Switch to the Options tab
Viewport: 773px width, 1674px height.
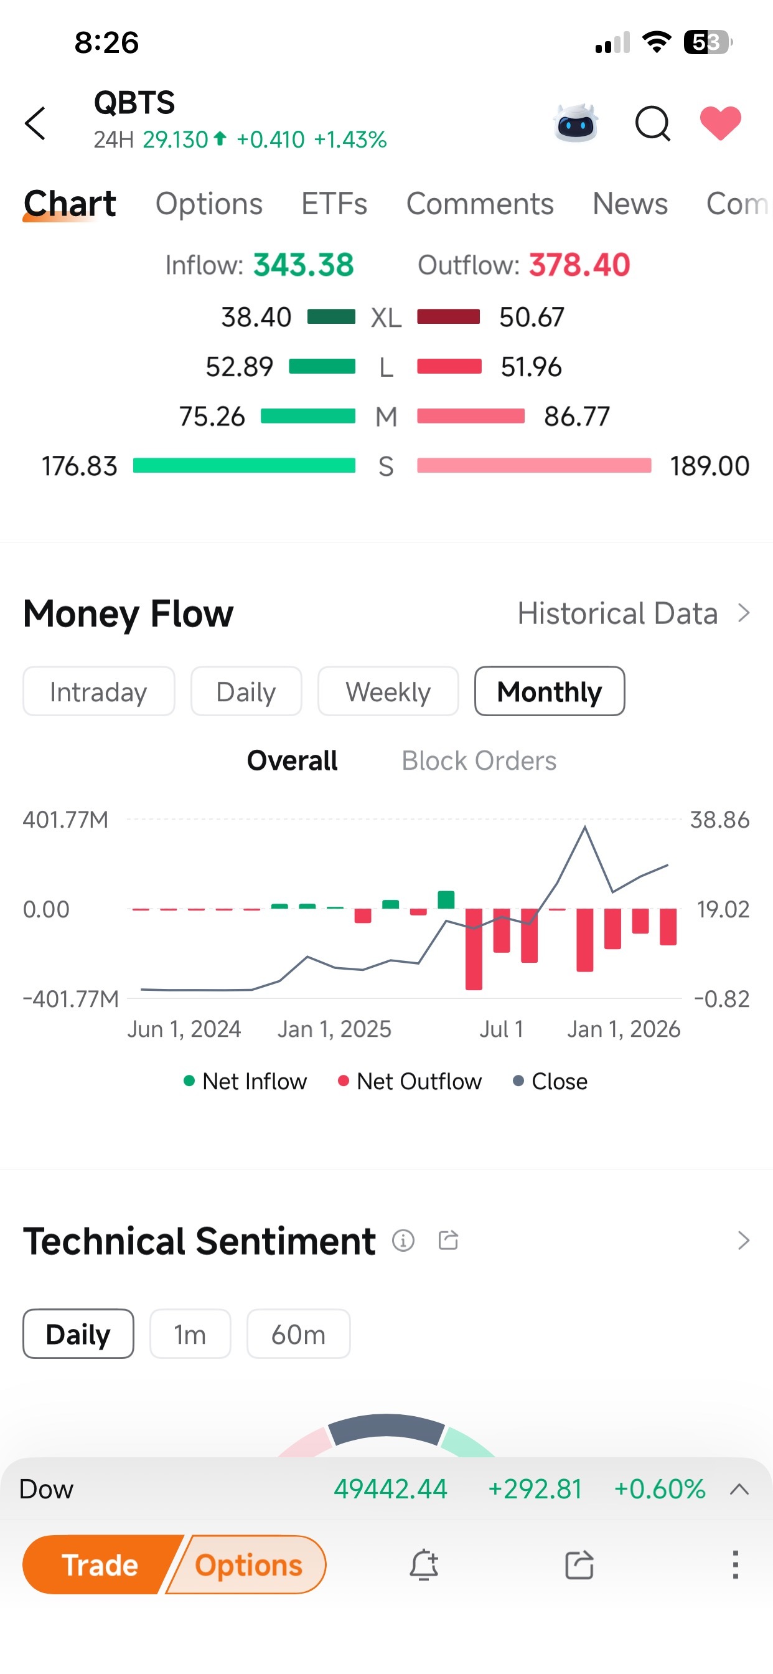[x=209, y=204]
